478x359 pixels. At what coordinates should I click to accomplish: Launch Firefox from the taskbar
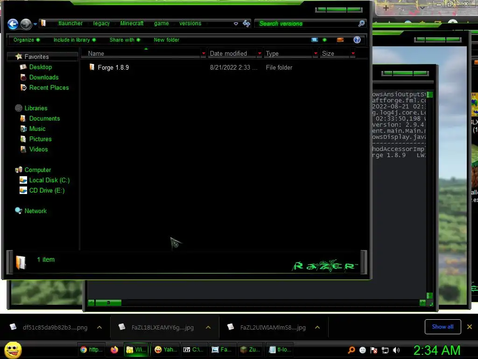coord(114,350)
